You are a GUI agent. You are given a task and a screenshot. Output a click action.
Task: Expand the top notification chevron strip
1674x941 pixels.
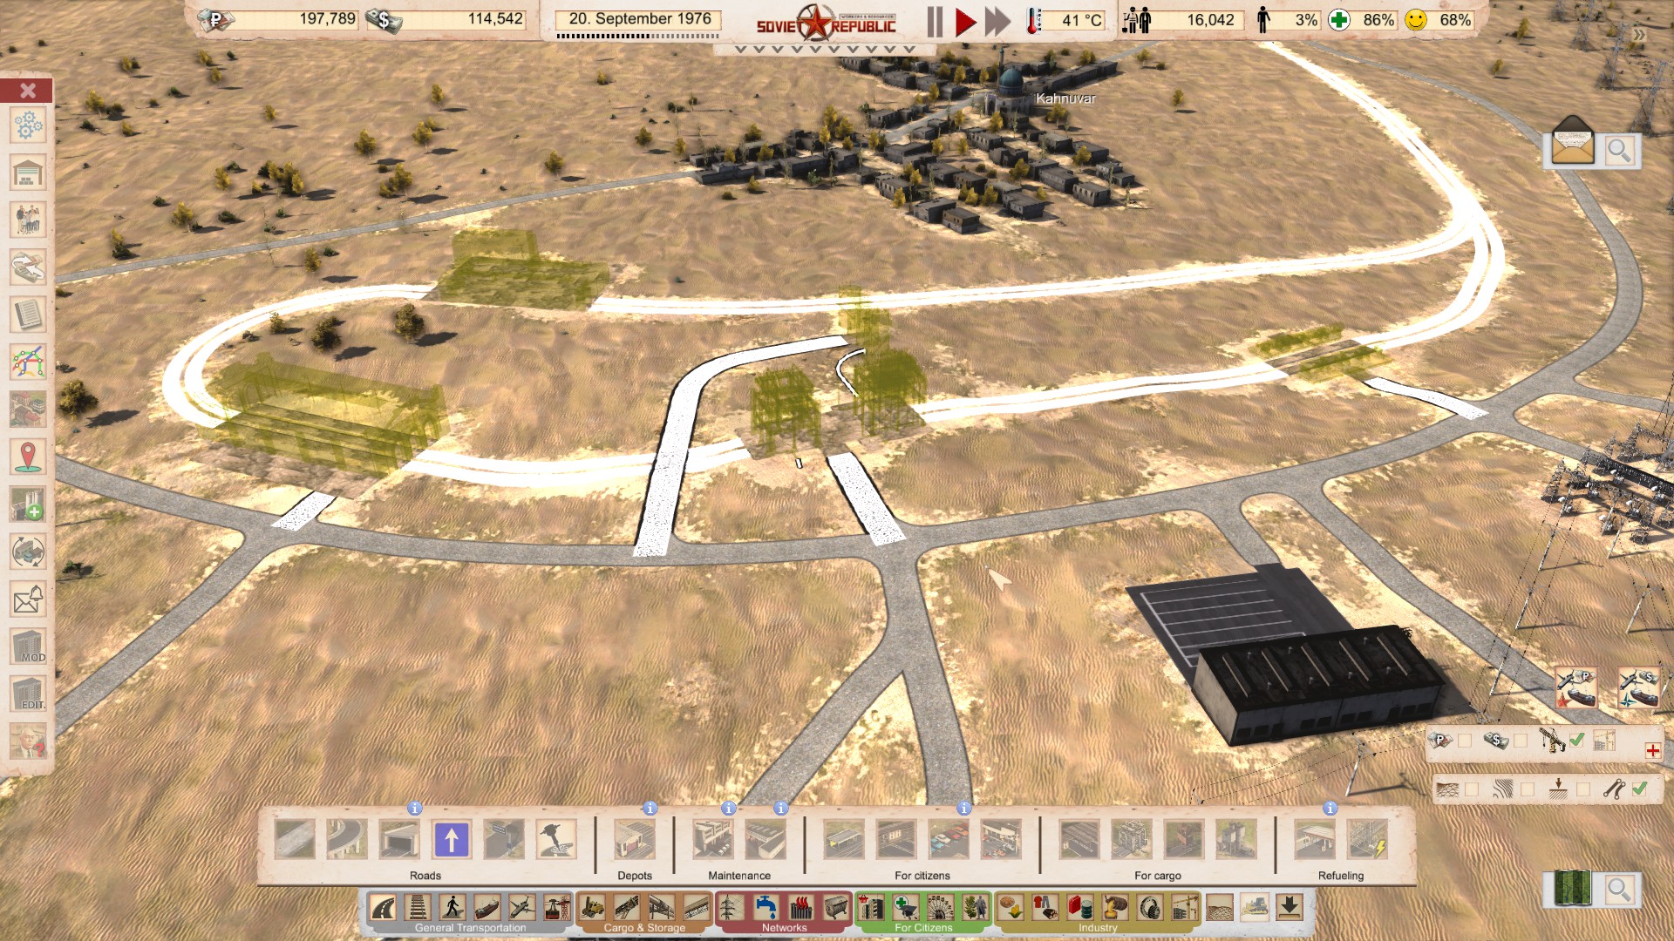click(824, 50)
